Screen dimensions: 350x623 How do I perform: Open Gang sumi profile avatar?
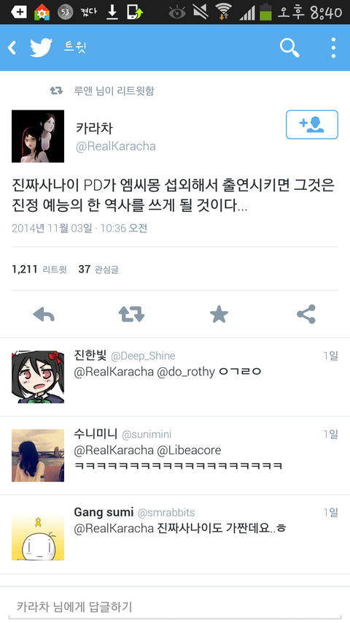coord(38,534)
